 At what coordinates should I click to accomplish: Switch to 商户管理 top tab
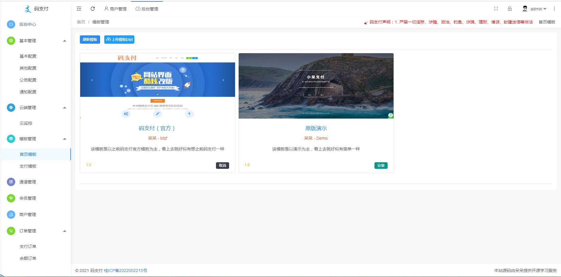(115, 9)
